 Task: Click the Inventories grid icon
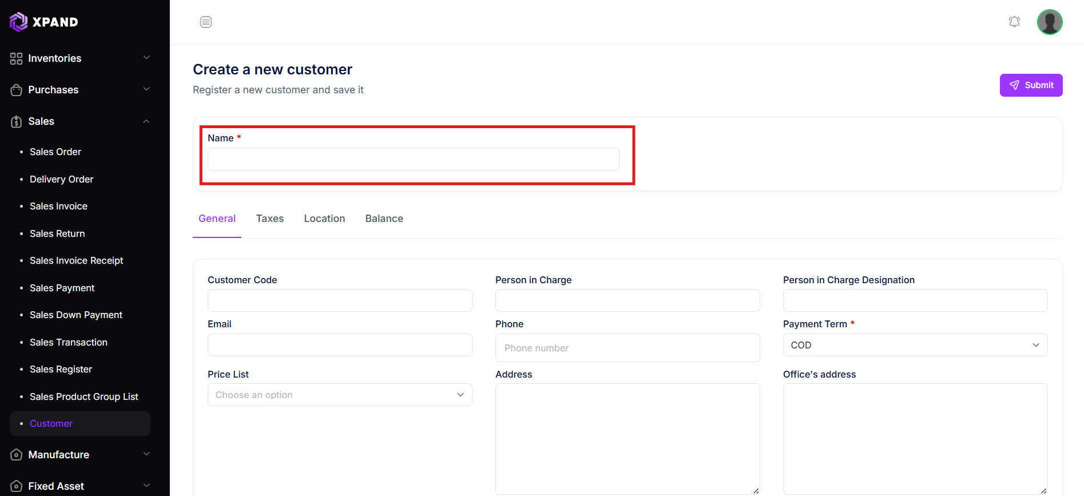(16, 58)
